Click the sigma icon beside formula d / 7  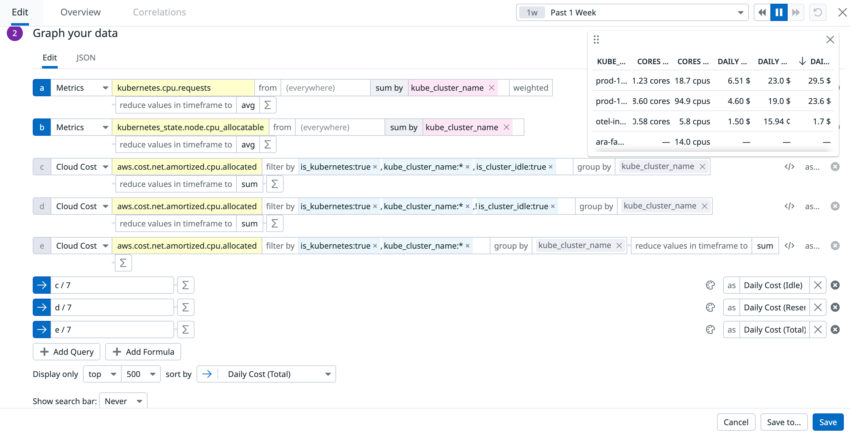coord(185,307)
